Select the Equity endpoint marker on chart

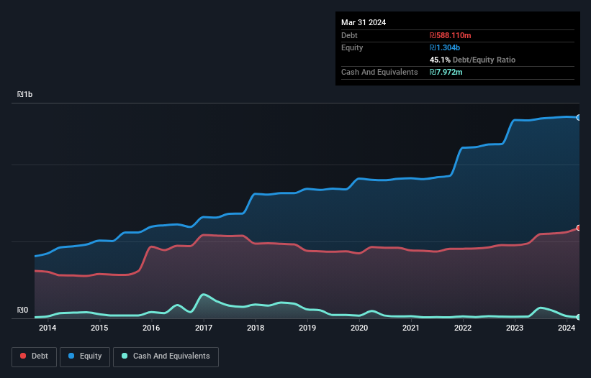coord(579,118)
